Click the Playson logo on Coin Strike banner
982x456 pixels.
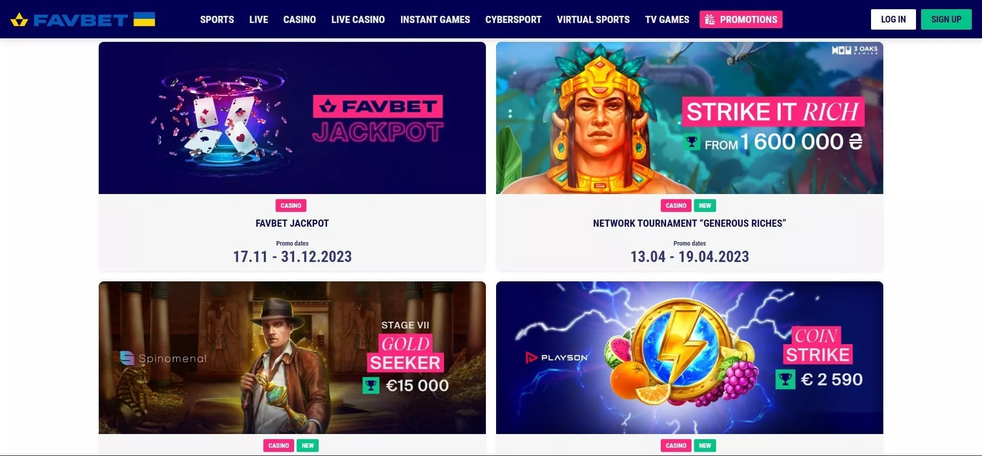coord(556,357)
